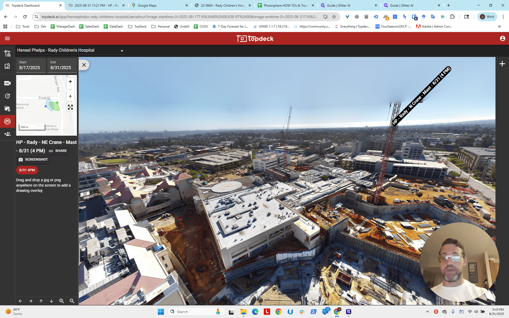Viewport: 509px width, 318px height.
Task: Tilt the panorama down with arrow
Action: click(x=51, y=301)
